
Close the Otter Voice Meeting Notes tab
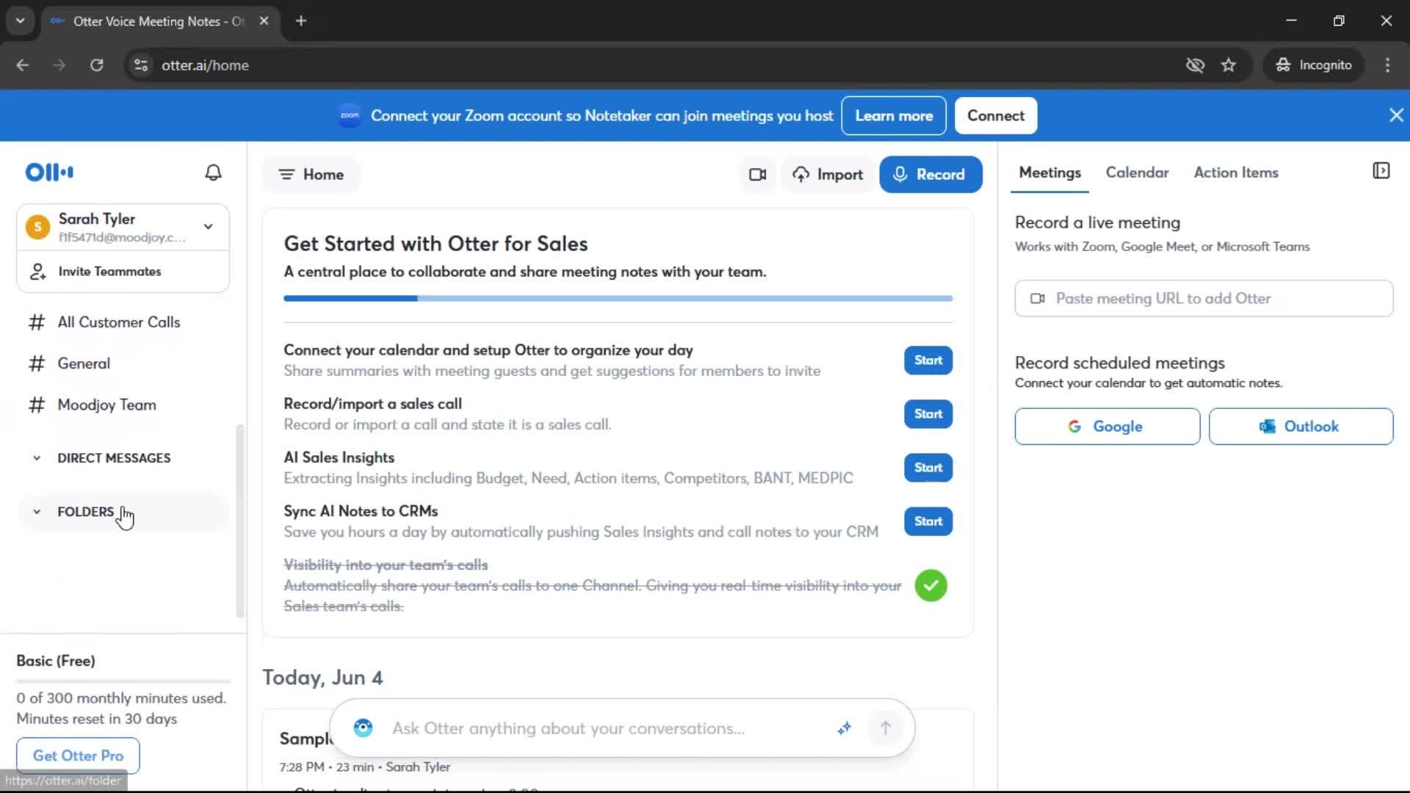tap(264, 21)
